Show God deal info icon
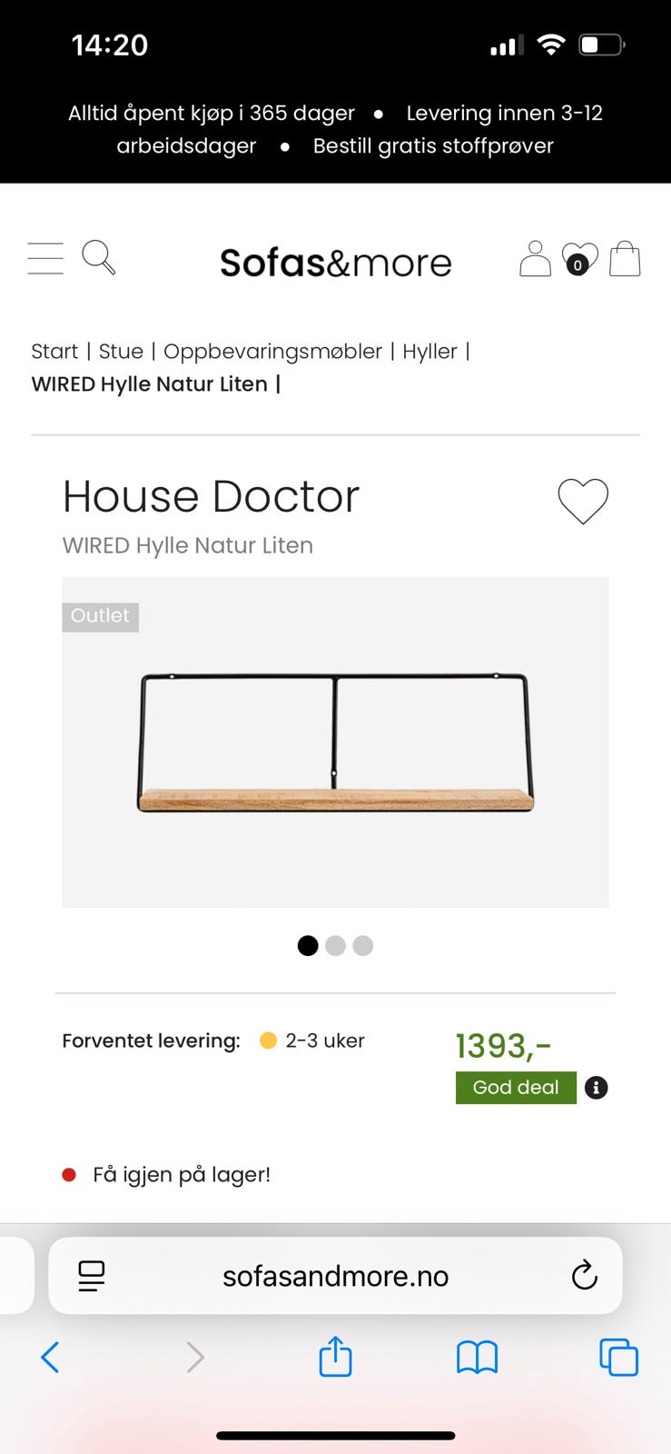Image resolution: width=671 pixels, height=1454 pixels. 596,1088
